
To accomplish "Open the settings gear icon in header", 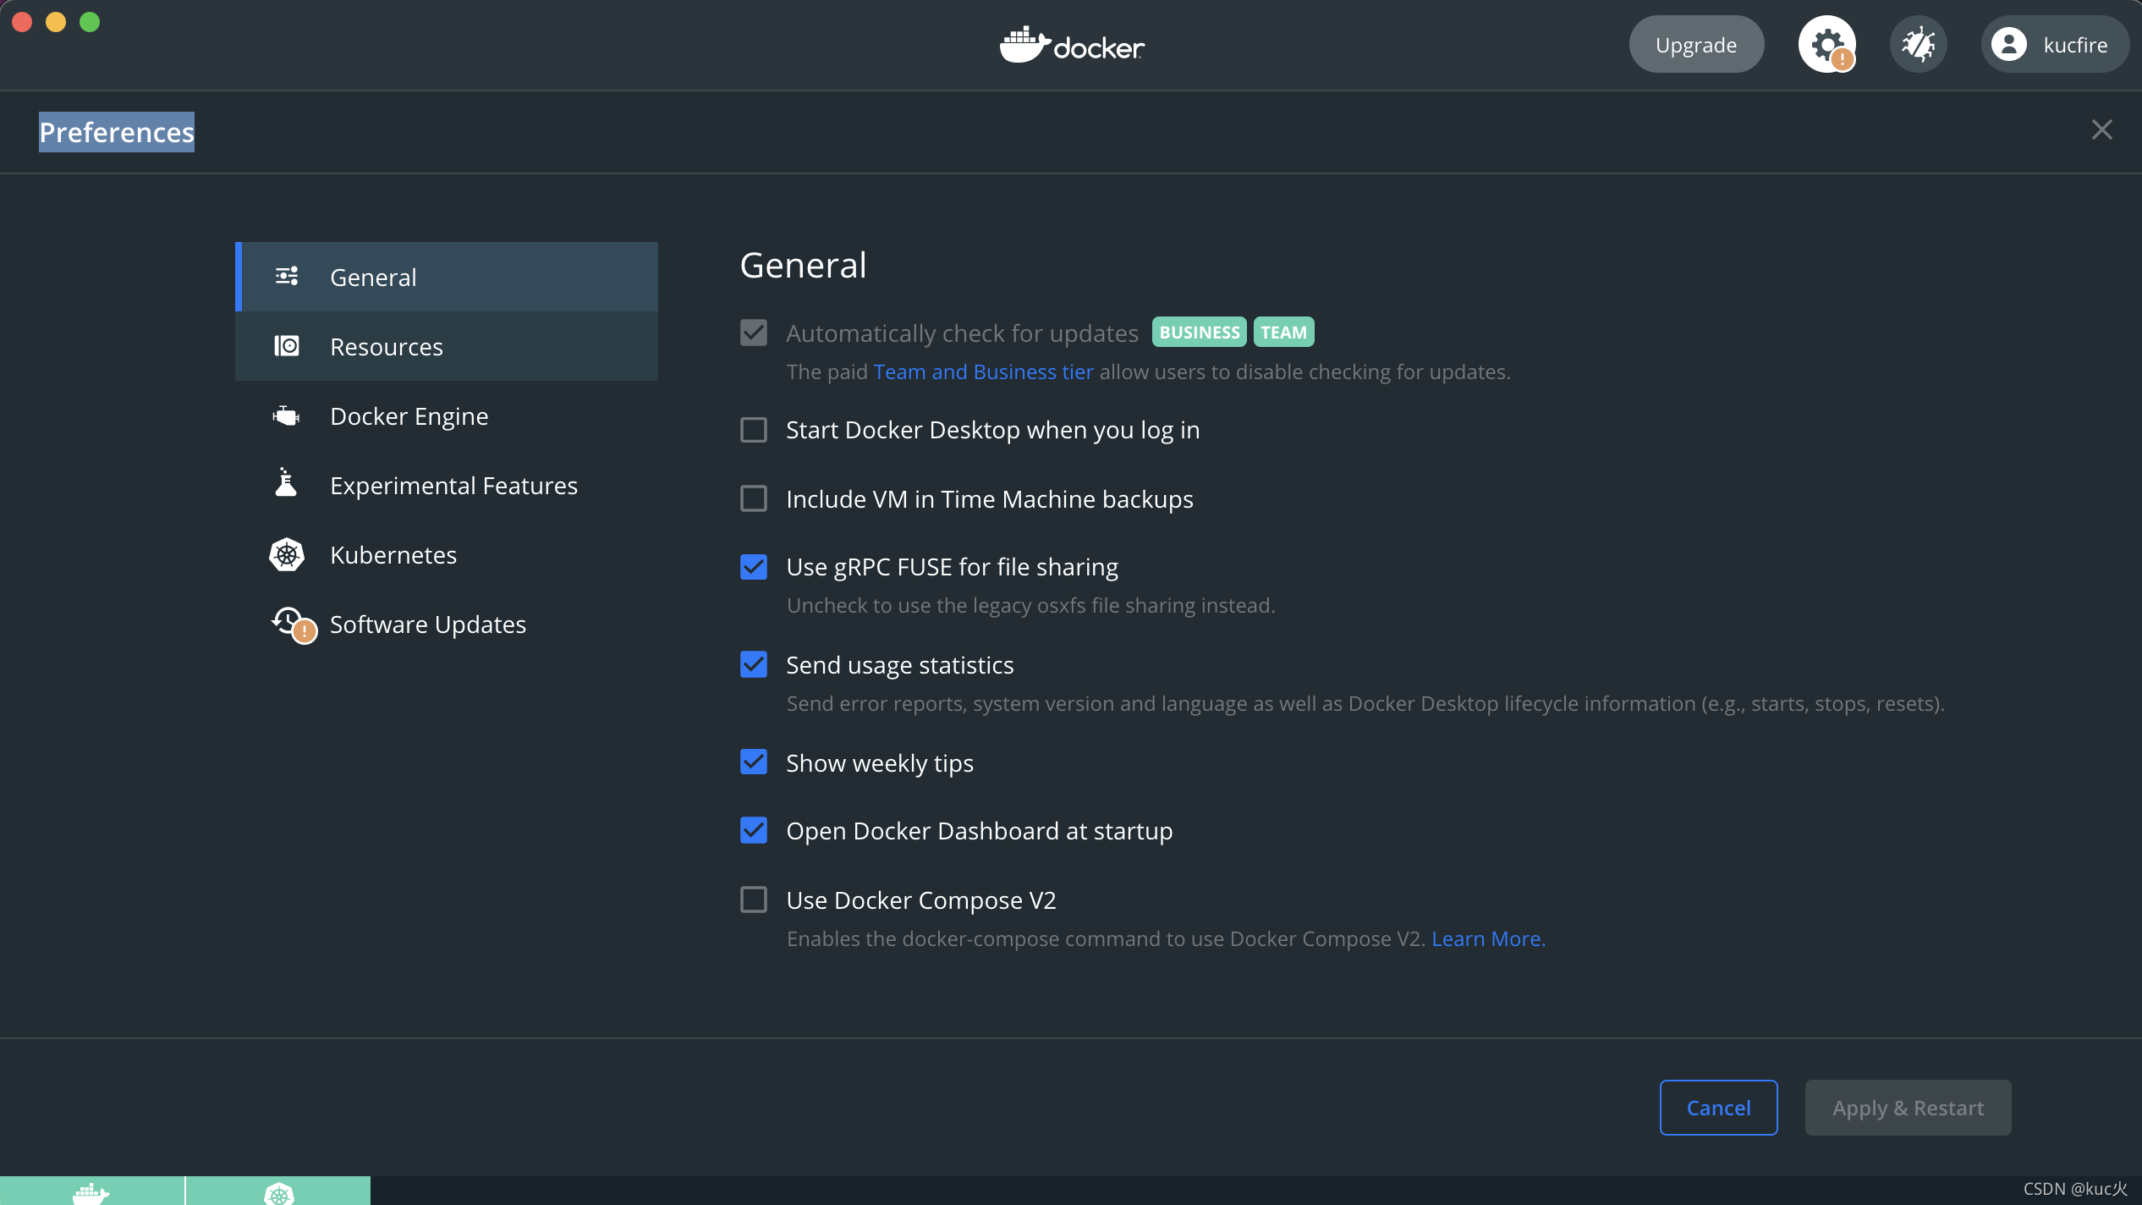I will [x=1826, y=44].
